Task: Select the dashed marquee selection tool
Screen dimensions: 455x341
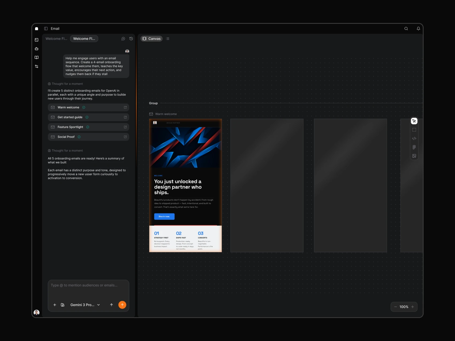Action: [414, 130]
